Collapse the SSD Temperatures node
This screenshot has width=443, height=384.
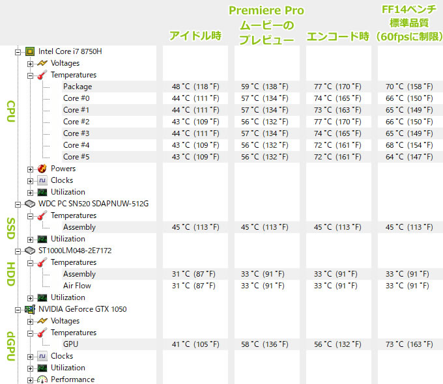point(30,216)
